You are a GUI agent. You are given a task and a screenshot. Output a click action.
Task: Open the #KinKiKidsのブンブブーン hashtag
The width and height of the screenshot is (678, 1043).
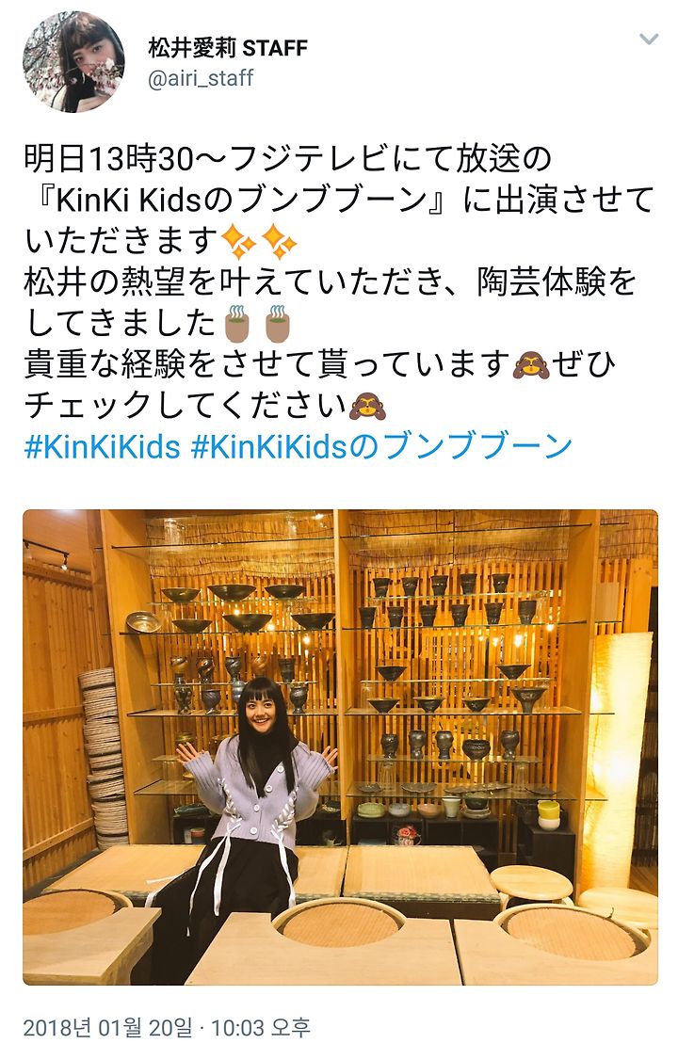pyautogui.click(x=381, y=445)
